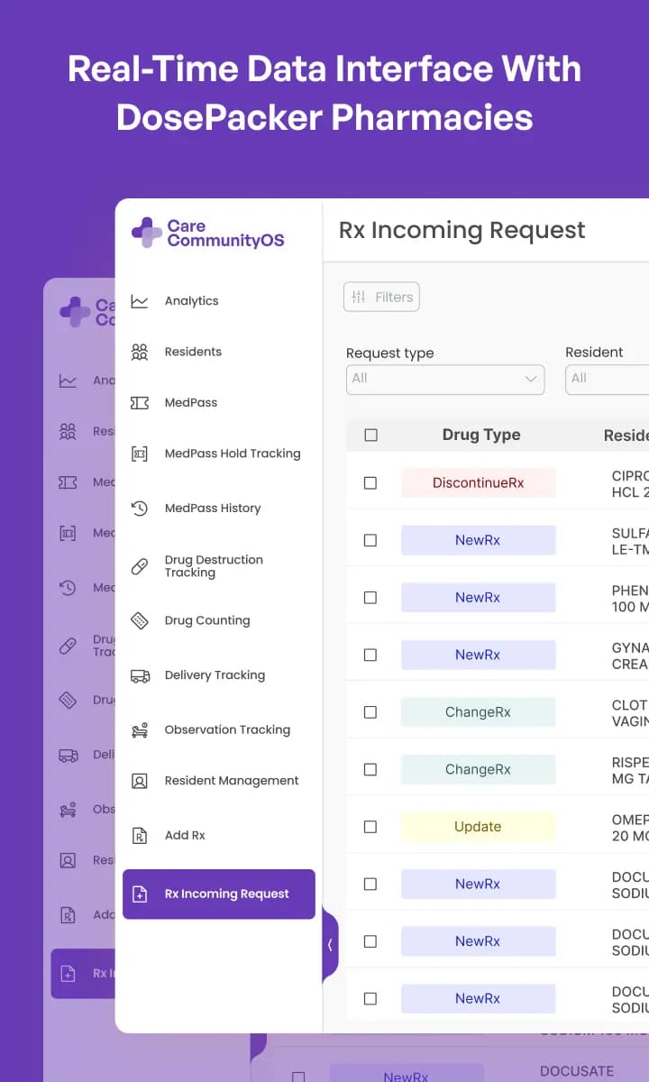Click the truck icon in the background sidebar
The height and width of the screenshot is (1082, 649).
(x=68, y=756)
